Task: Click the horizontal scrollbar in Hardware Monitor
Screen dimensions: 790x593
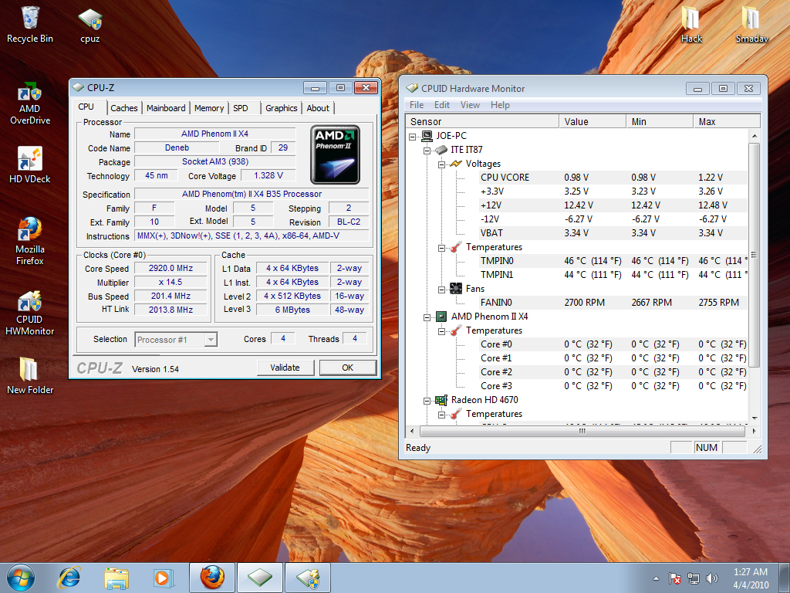Action: [x=582, y=432]
